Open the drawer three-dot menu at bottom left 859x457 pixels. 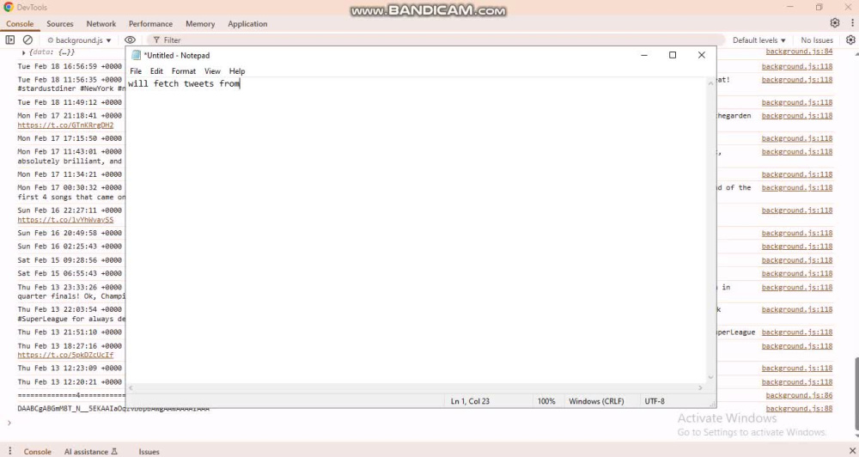point(9,451)
